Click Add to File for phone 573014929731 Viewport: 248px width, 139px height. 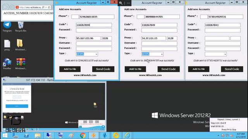199,69
